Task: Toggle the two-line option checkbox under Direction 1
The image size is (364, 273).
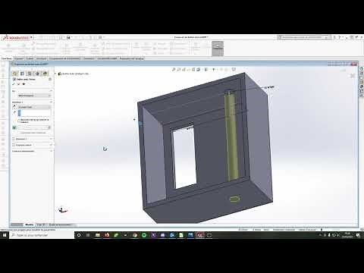Action: pos(19,121)
